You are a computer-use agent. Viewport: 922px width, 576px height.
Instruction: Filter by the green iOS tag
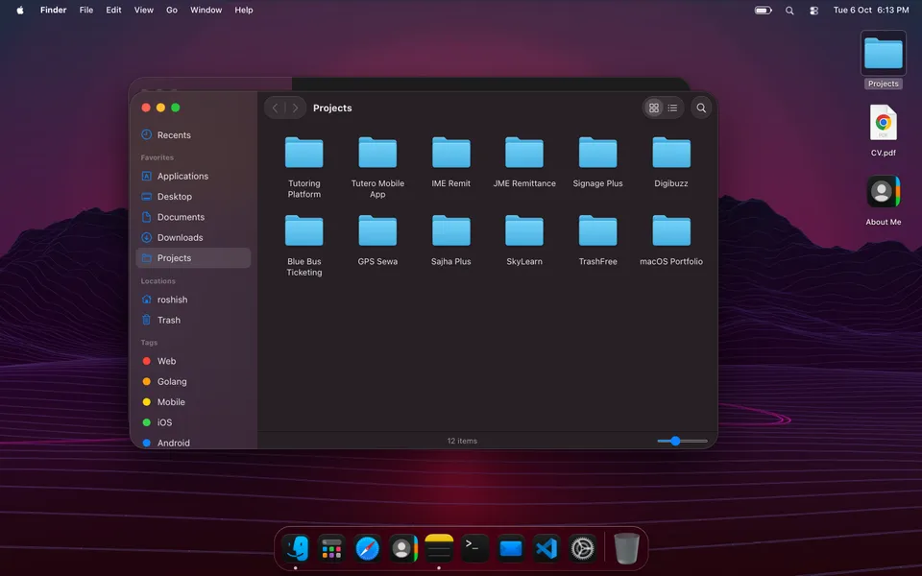click(193, 423)
